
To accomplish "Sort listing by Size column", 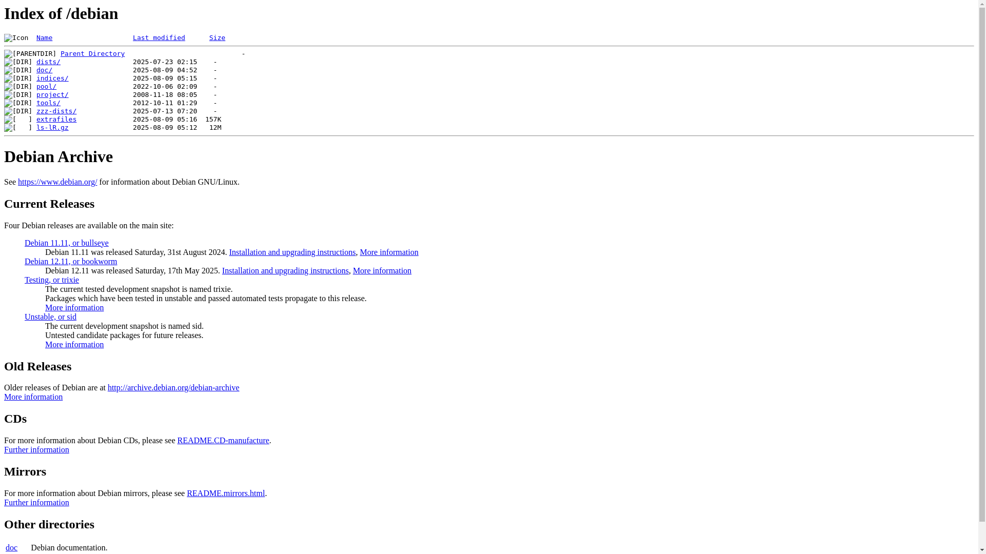I will [217, 38].
